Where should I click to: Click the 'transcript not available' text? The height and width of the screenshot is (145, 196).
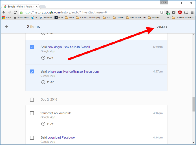56,113
